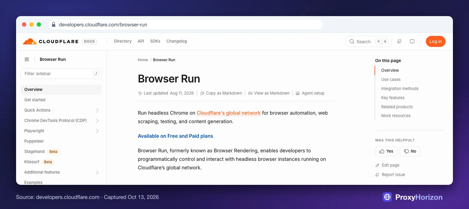Viewport: 469px width, 209px height.
Task: Click the Cloudflare logo
Action: [51, 42]
